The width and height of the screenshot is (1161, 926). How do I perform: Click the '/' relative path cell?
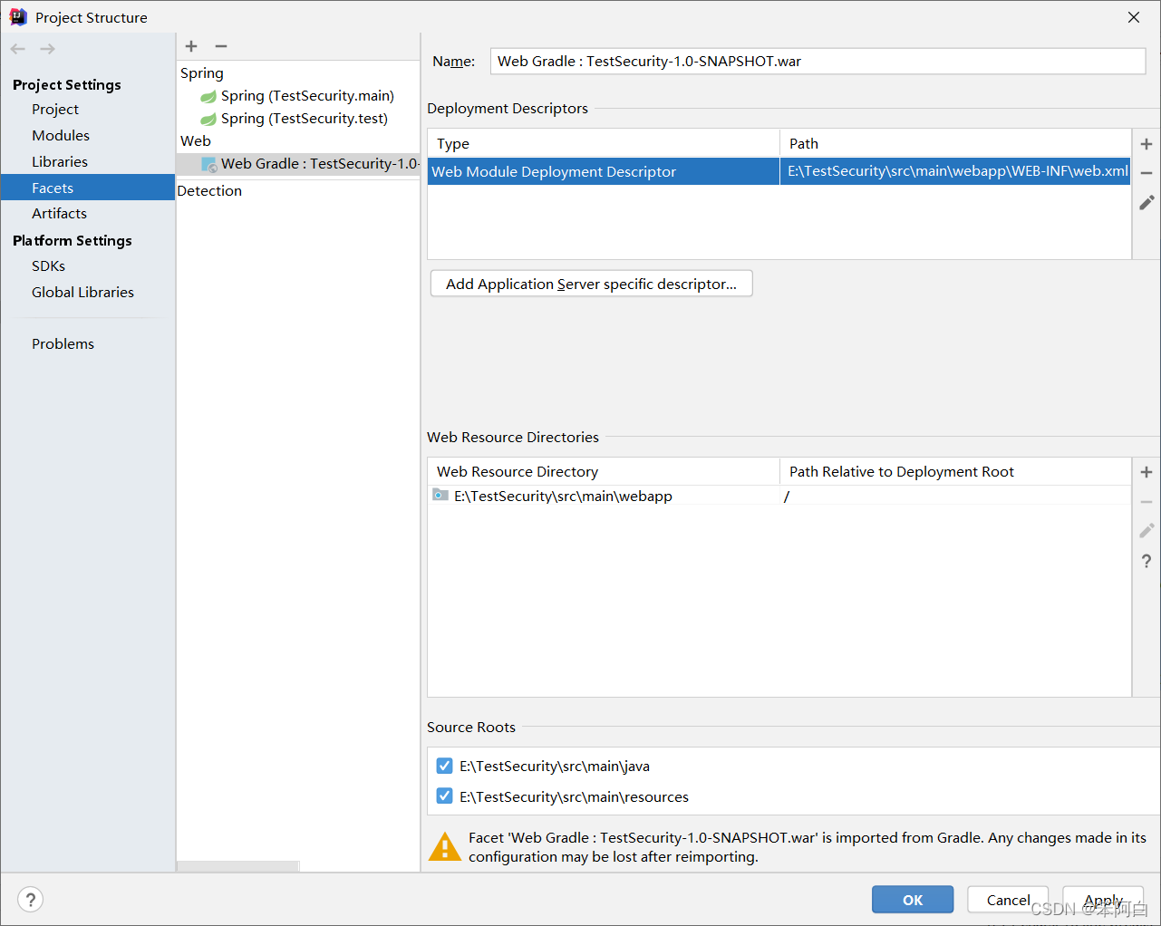955,497
